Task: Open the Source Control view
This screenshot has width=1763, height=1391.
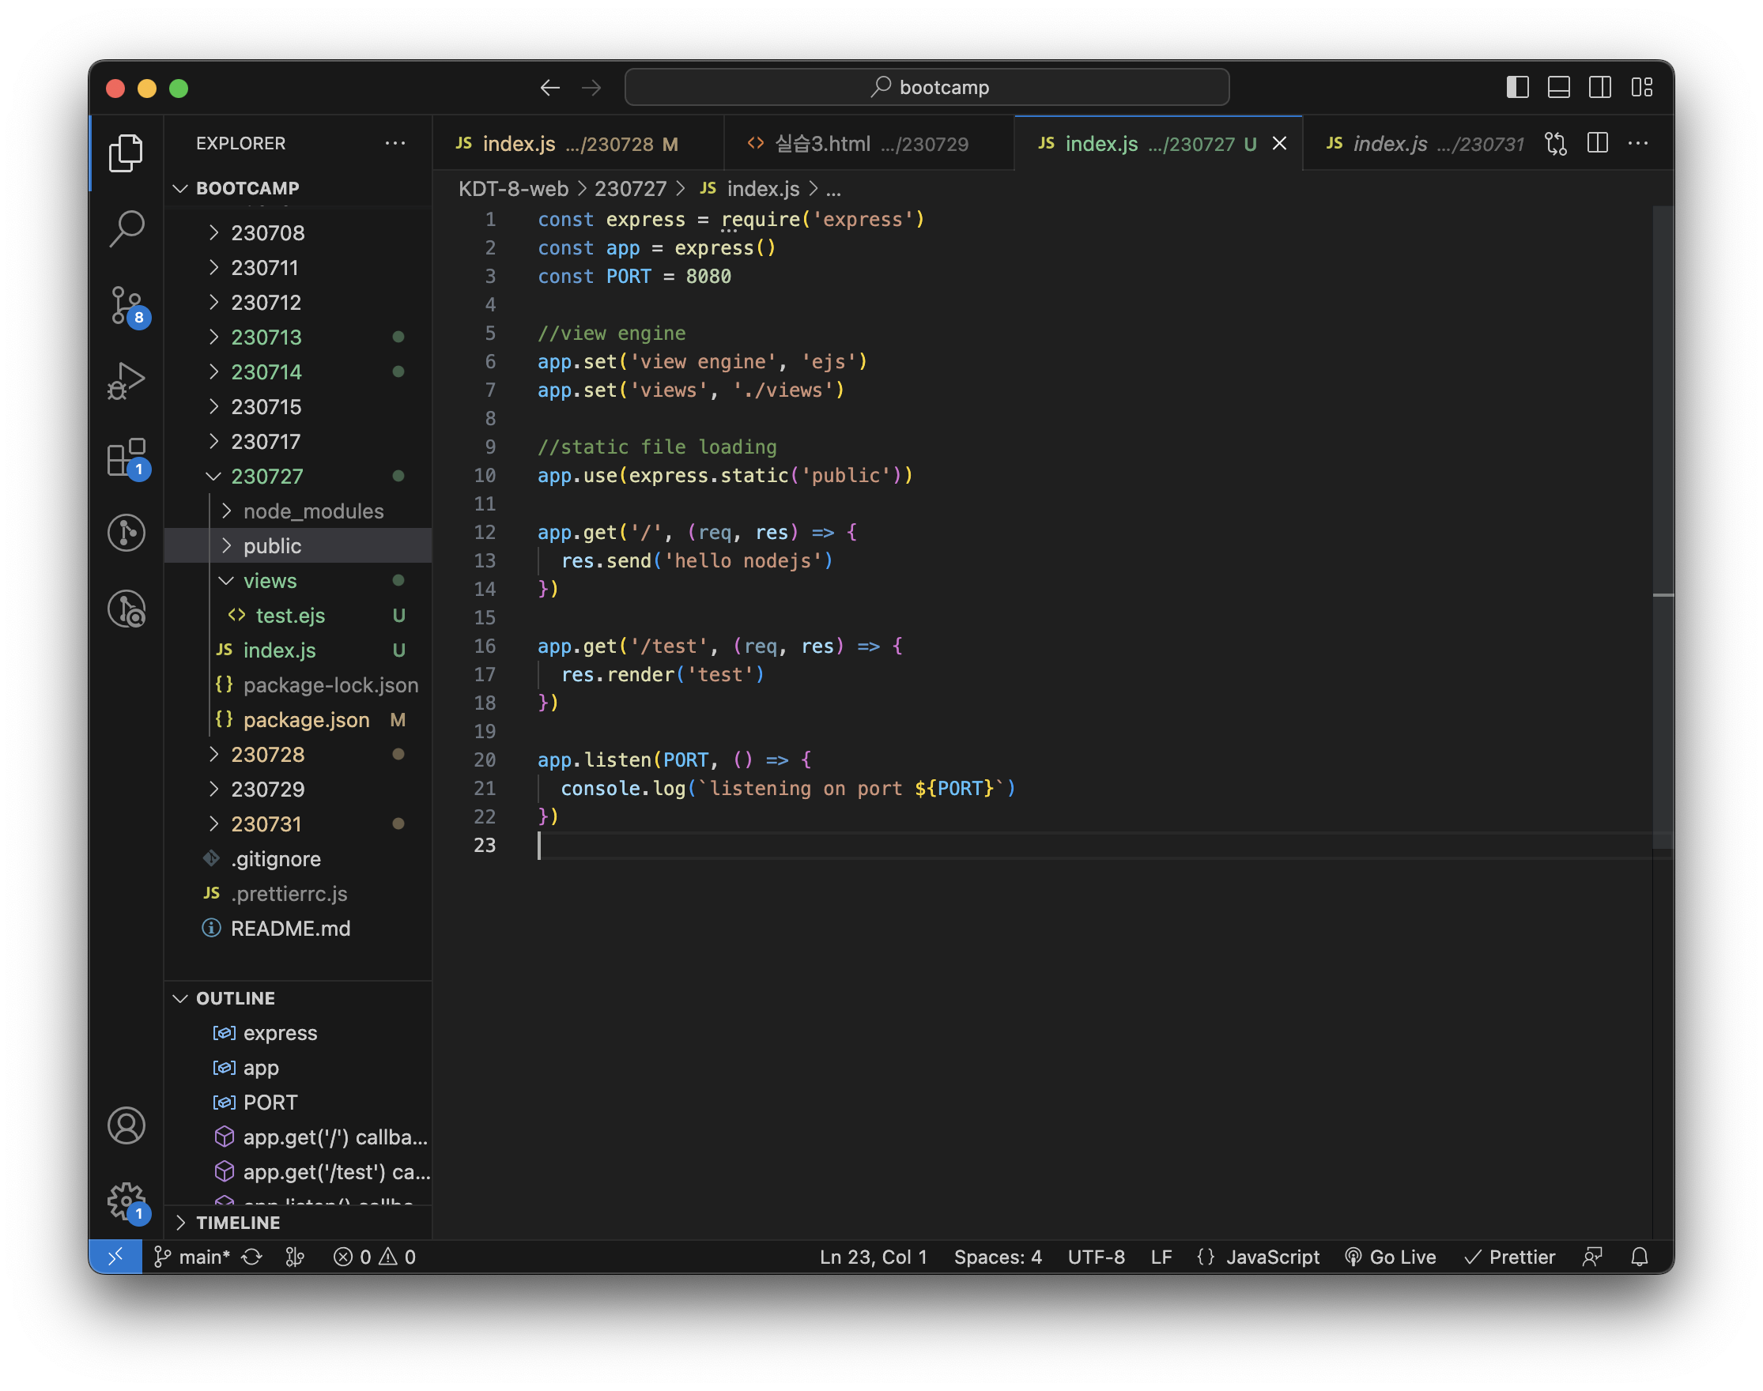Action: tap(126, 304)
